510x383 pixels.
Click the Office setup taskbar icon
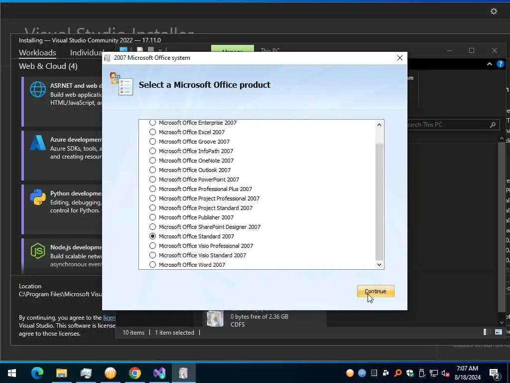click(183, 373)
